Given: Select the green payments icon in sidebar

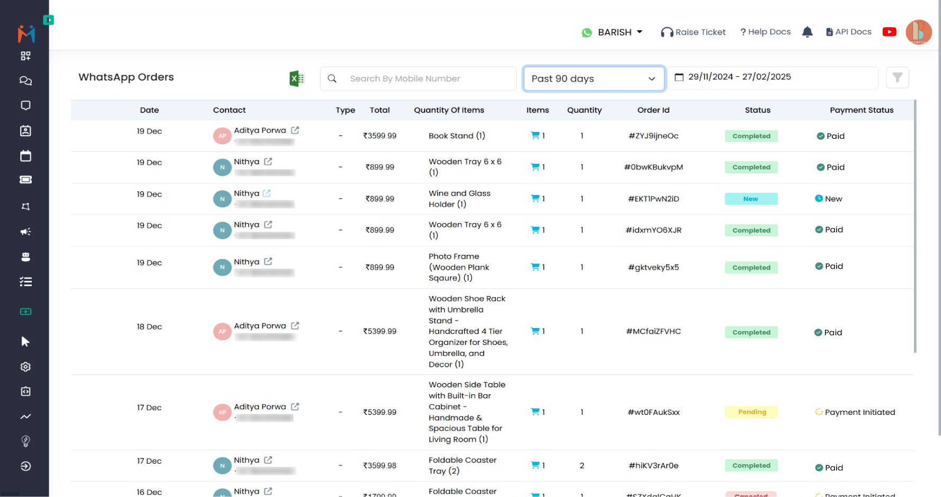Looking at the screenshot, I should point(25,312).
